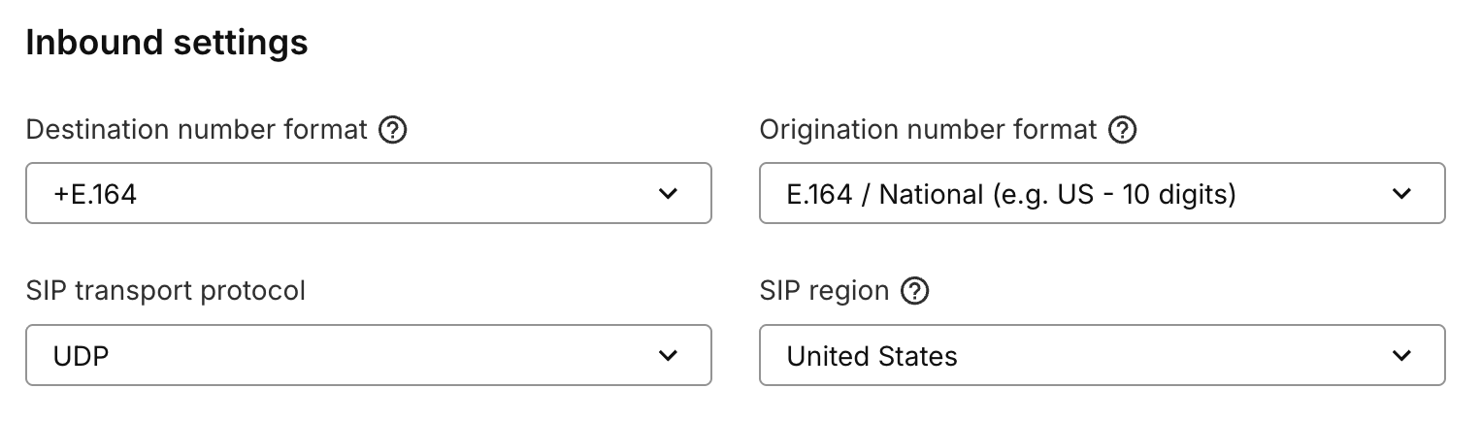
Task: Click chevron arrow in Destination number format box
Action: (x=668, y=194)
